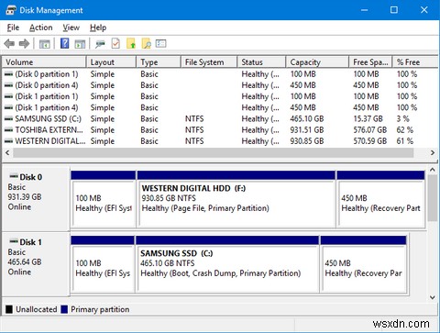Open the File menu
This screenshot has height=333, width=440.
(13, 28)
